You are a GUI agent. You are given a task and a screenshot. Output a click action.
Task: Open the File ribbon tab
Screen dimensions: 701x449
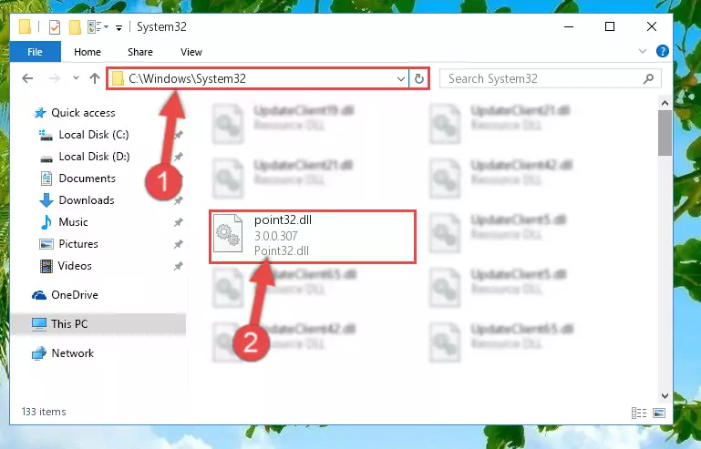(35, 52)
